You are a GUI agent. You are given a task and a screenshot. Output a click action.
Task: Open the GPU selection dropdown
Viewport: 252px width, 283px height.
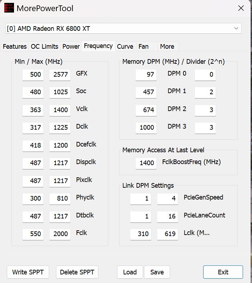click(x=123, y=28)
